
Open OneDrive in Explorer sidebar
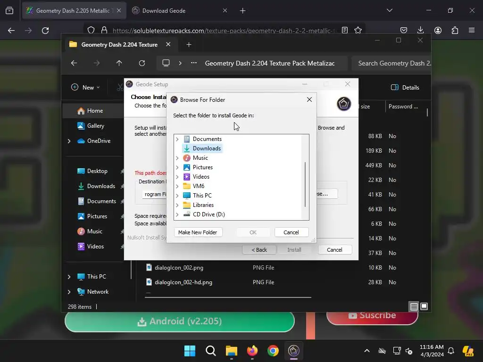(99, 141)
